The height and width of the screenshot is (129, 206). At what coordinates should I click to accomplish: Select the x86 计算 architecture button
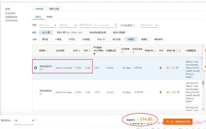point(45,32)
